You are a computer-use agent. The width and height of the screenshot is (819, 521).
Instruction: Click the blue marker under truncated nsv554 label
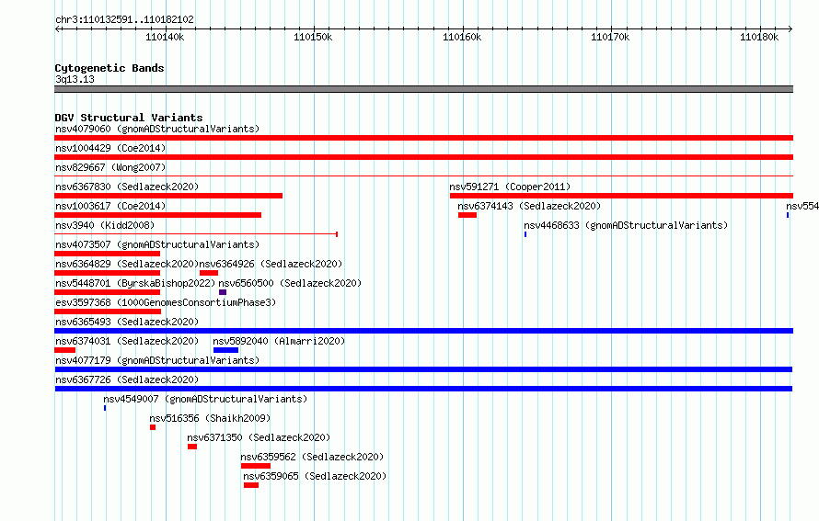tap(788, 215)
